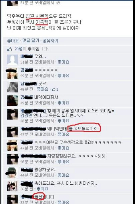Click the globe privacy icon beside the post time
The height and width of the screenshot is (204, 135).
pyautogui.click(x=58, y=3)
